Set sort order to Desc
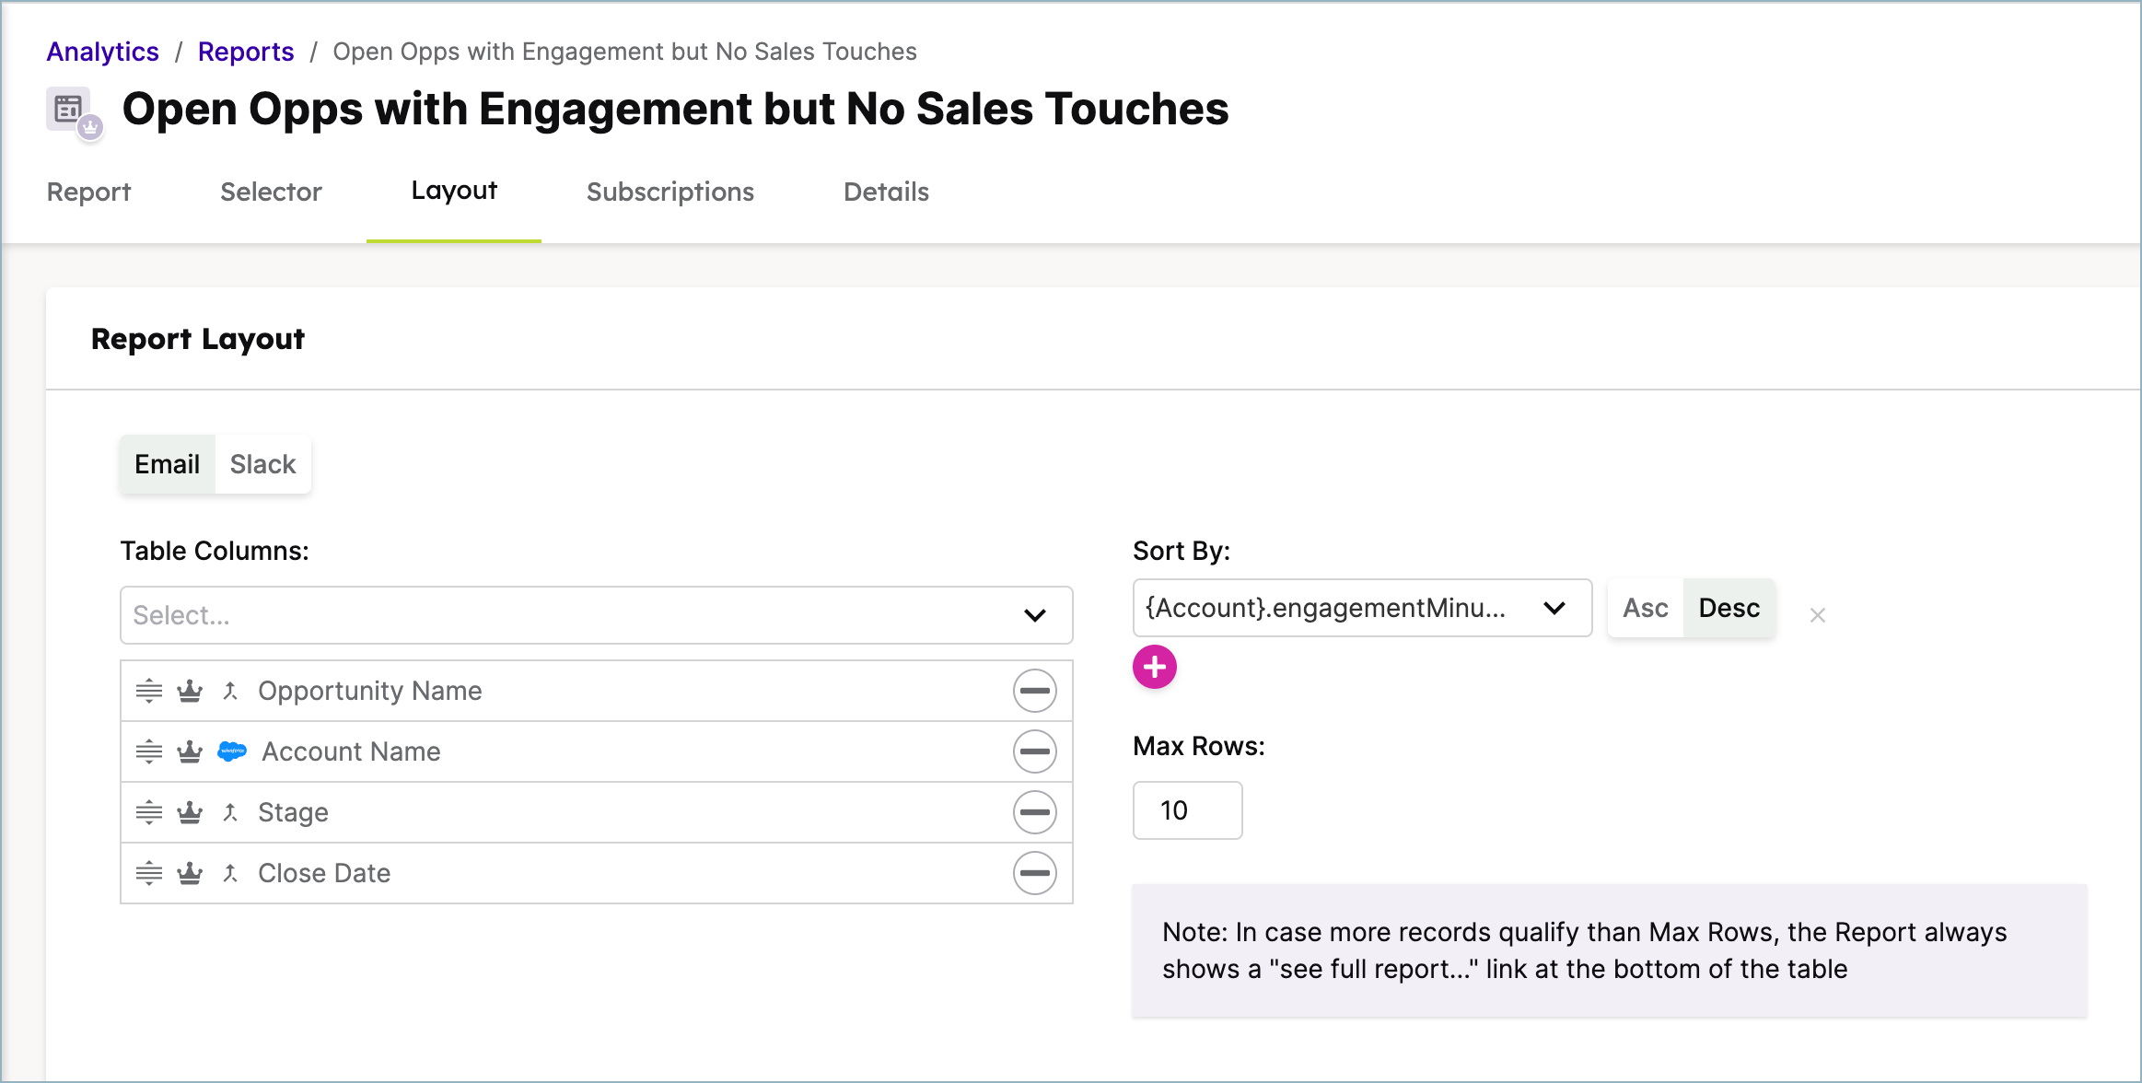Viewport: 2142px width, 1083px height. [1729, 608]
